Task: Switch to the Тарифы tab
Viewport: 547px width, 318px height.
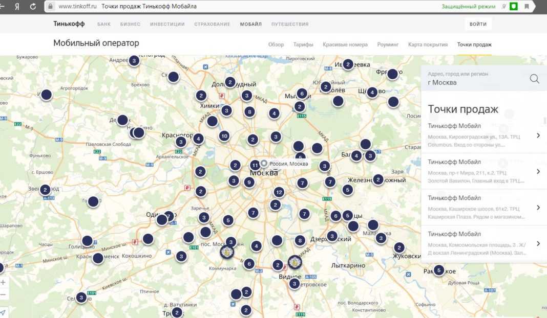Action: tap(303, 44)
